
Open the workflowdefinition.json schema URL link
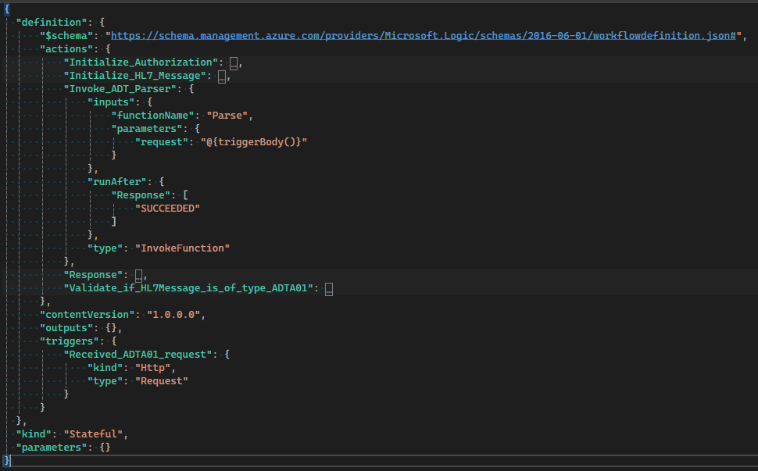pyautogui.click(x=424, y=36)
